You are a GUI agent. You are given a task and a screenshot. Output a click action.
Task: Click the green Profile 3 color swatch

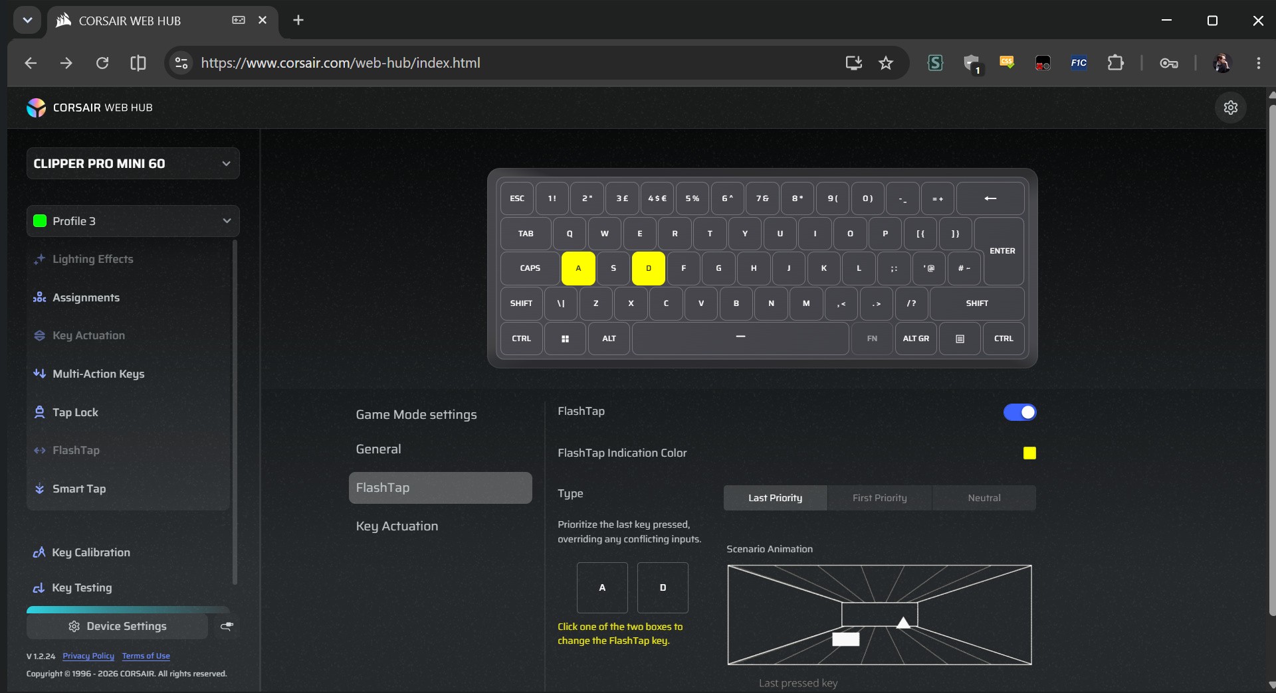click(40, 221)
